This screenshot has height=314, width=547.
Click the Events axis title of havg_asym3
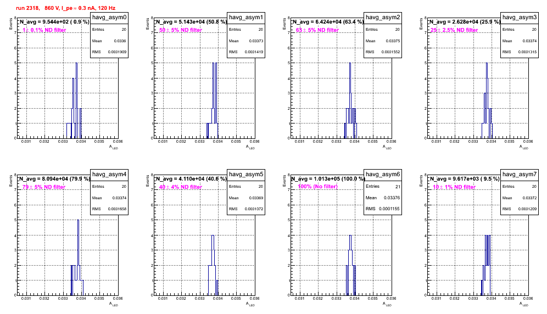coord(421,24)
